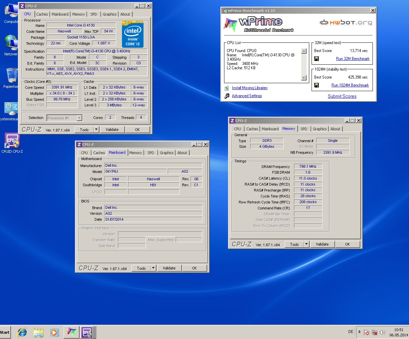Screen dimensions: 409x339
Task: Open the Netzwerk desktop icon
Action: coord(11,45)
